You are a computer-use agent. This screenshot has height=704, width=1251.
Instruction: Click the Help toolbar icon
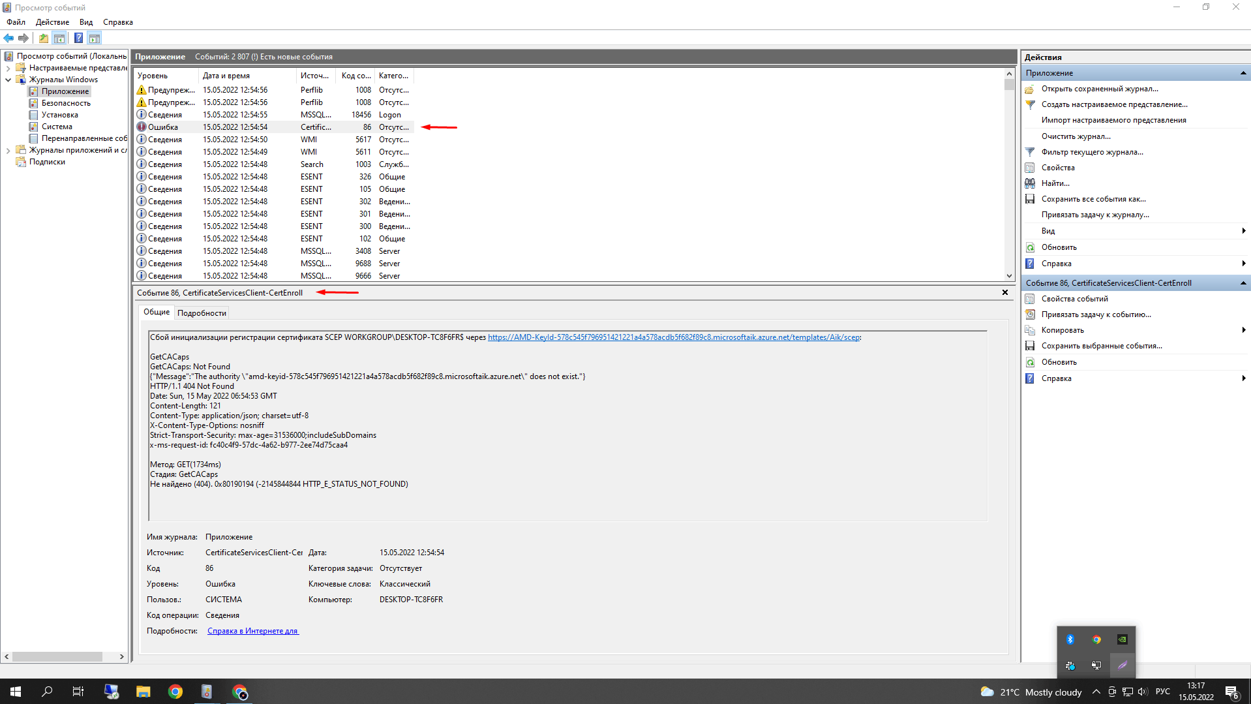[78, 38]
